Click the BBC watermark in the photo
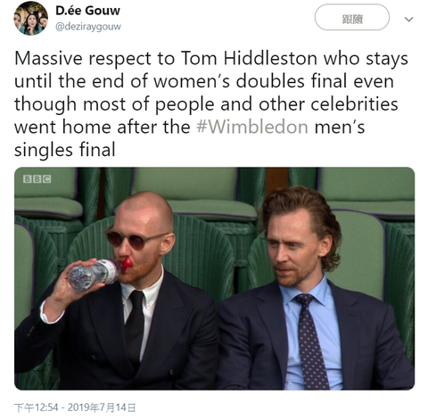 [37, 179]
